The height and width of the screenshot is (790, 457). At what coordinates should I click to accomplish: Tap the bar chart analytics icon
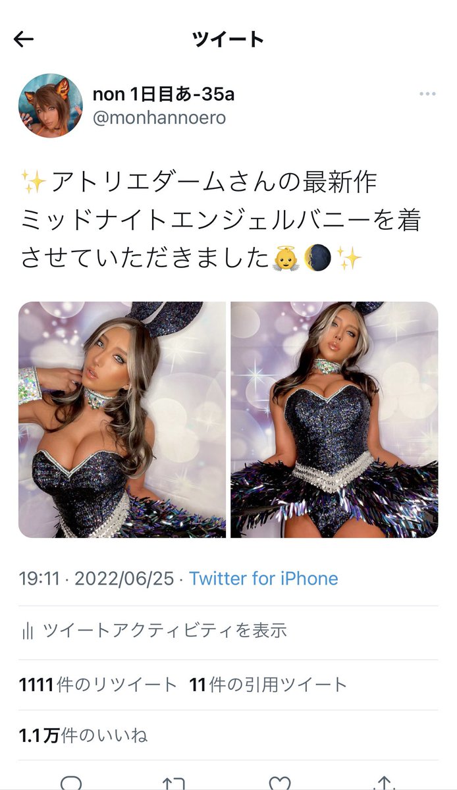(x=27, y=631)
